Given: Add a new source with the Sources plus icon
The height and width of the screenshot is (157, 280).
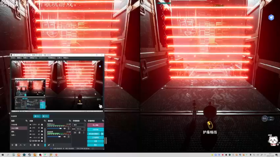Looking at the screenshot, I should 30,145.
